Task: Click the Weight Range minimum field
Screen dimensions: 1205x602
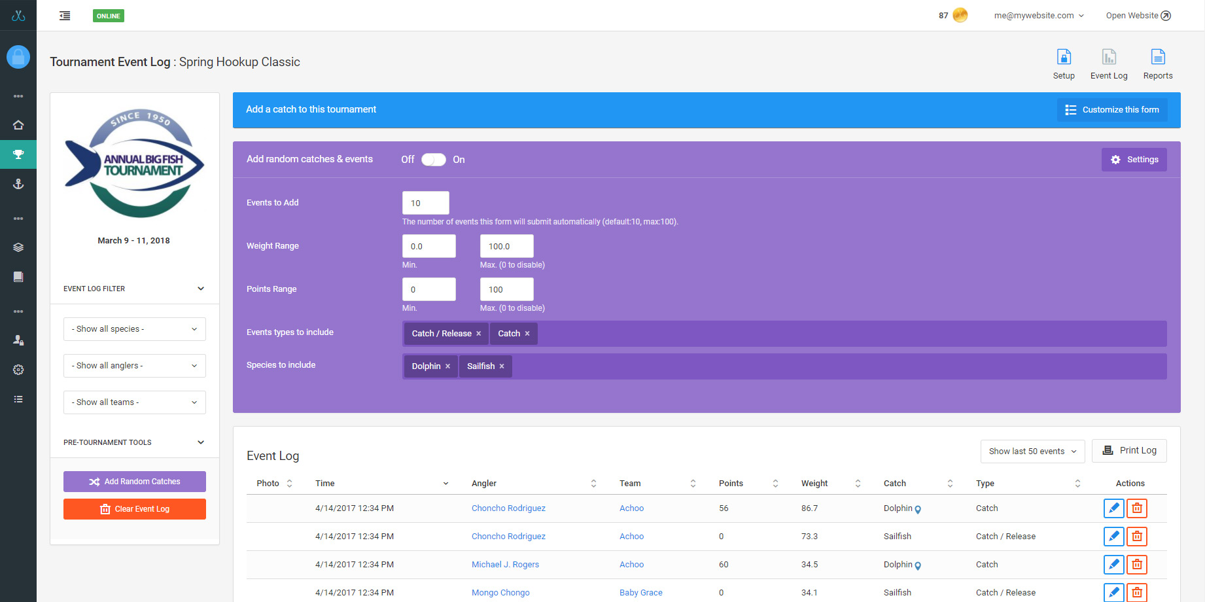Action: (429, 246)
